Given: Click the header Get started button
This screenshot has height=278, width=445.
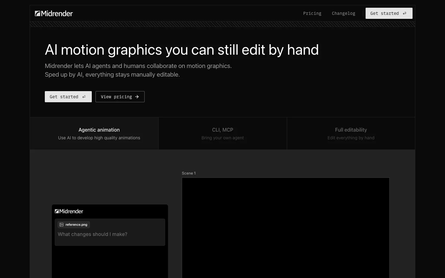Looking at the screenshot, I should coord(389,13).
